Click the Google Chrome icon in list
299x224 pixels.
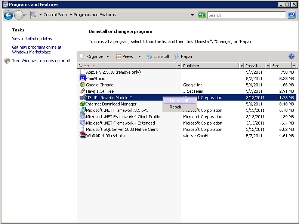click(83, 85)
